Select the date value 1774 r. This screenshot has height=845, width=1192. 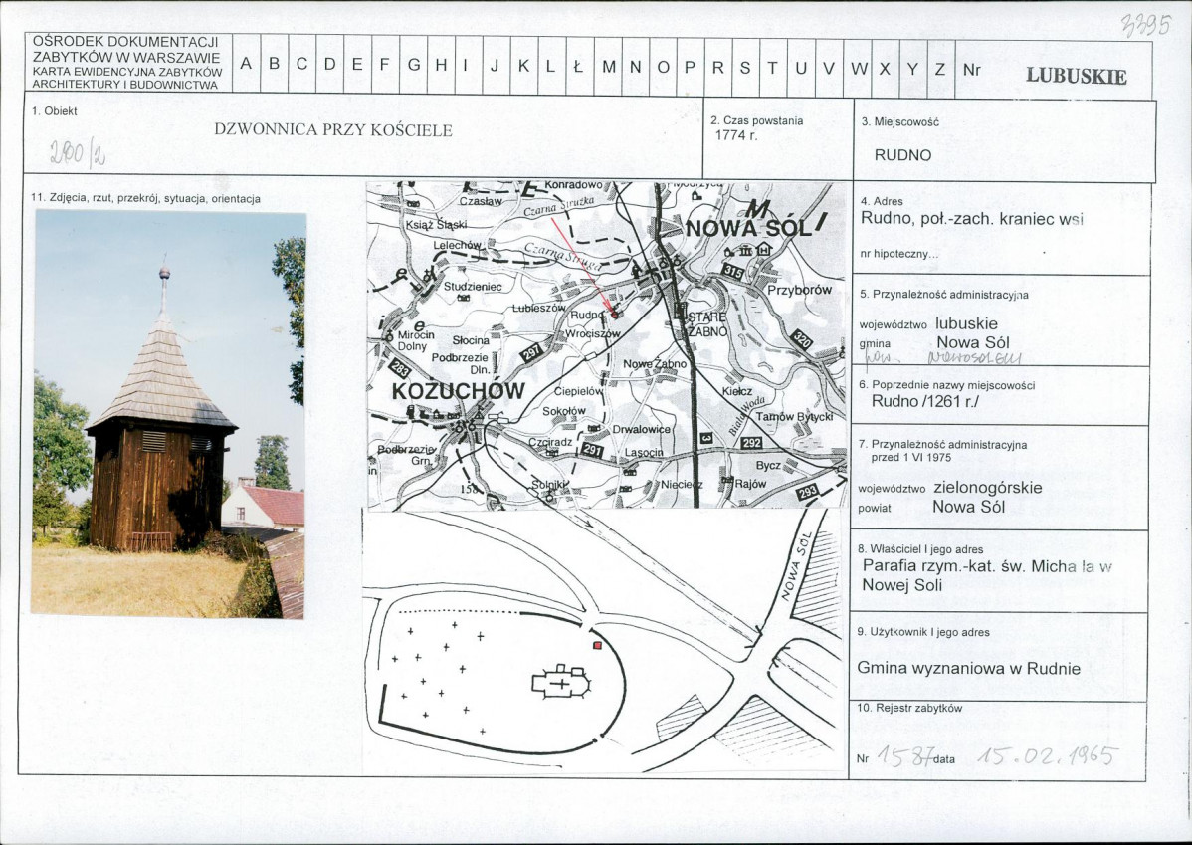click(x=736, y=136)
